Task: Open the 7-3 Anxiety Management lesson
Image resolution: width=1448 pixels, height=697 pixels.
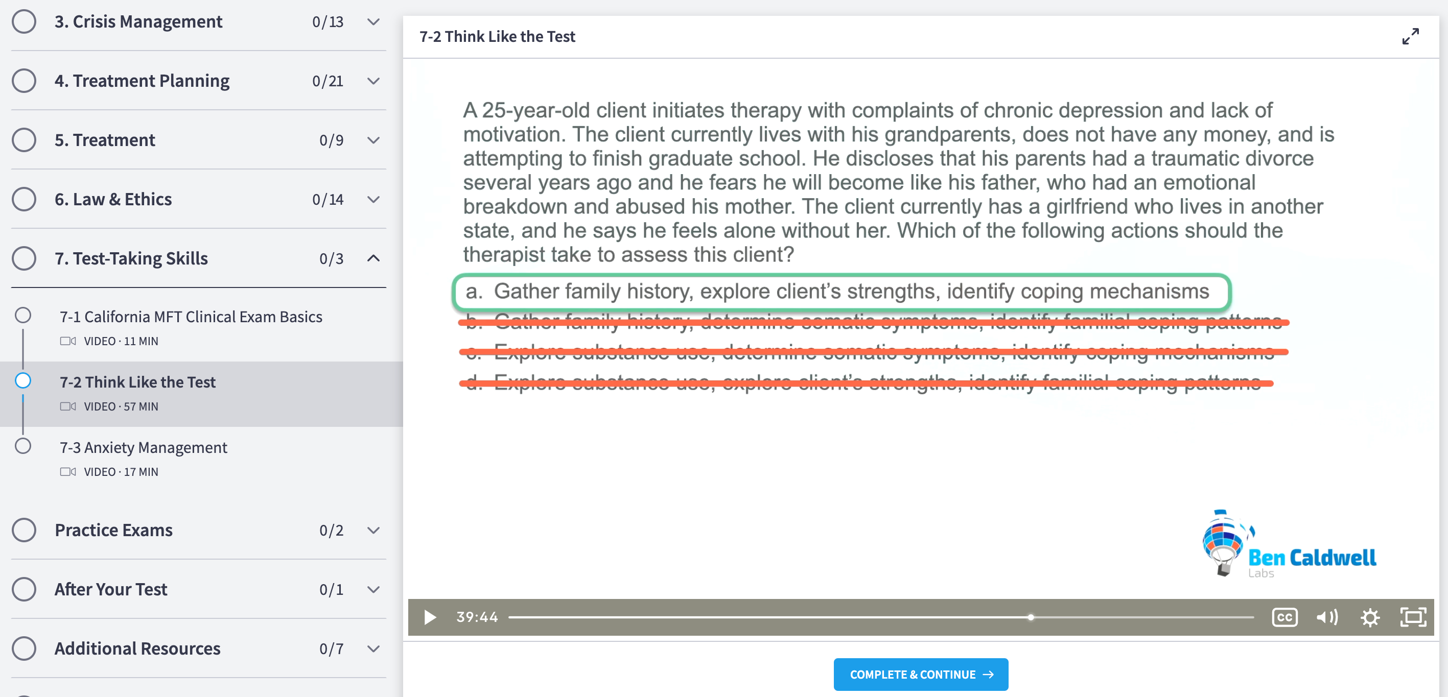Action: (x=144, y=447)
